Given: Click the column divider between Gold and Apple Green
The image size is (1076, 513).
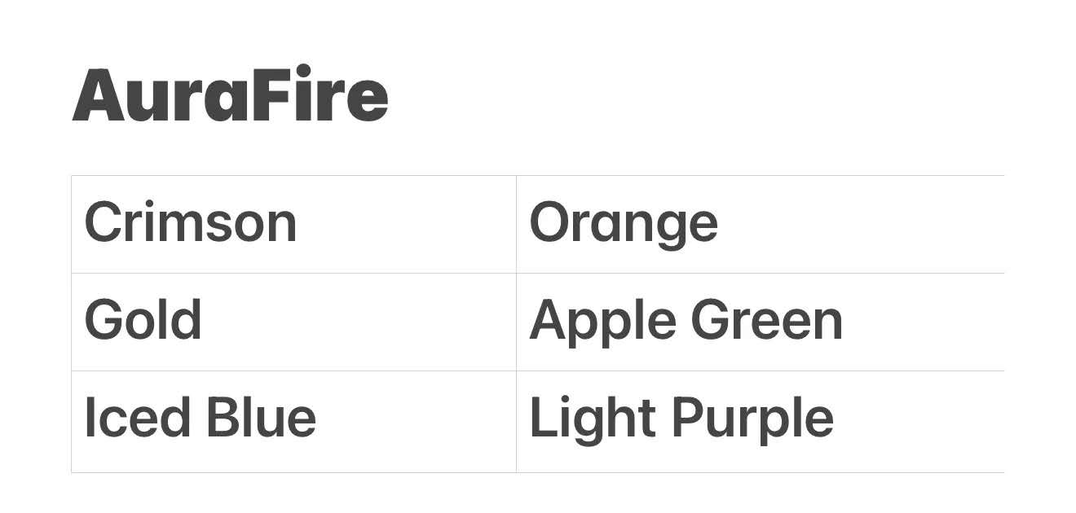Looking at the screenshot, I should coord(516,322).
